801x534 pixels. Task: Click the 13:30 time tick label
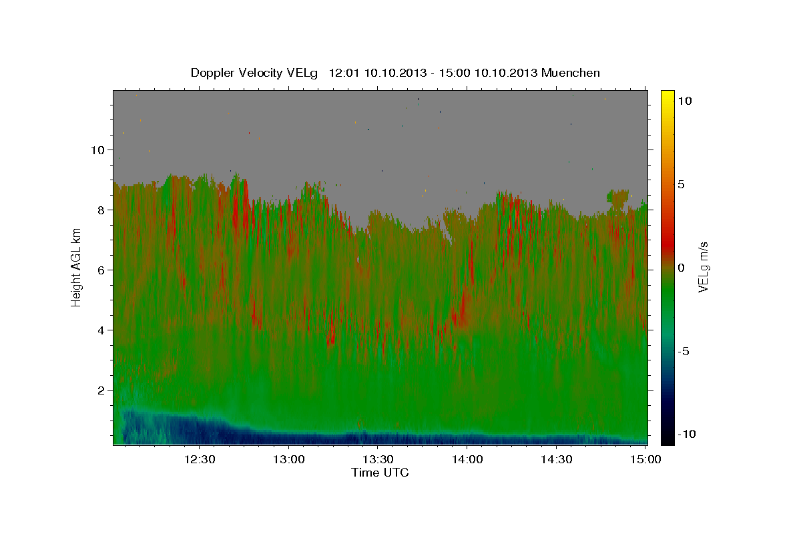point(377,459)
